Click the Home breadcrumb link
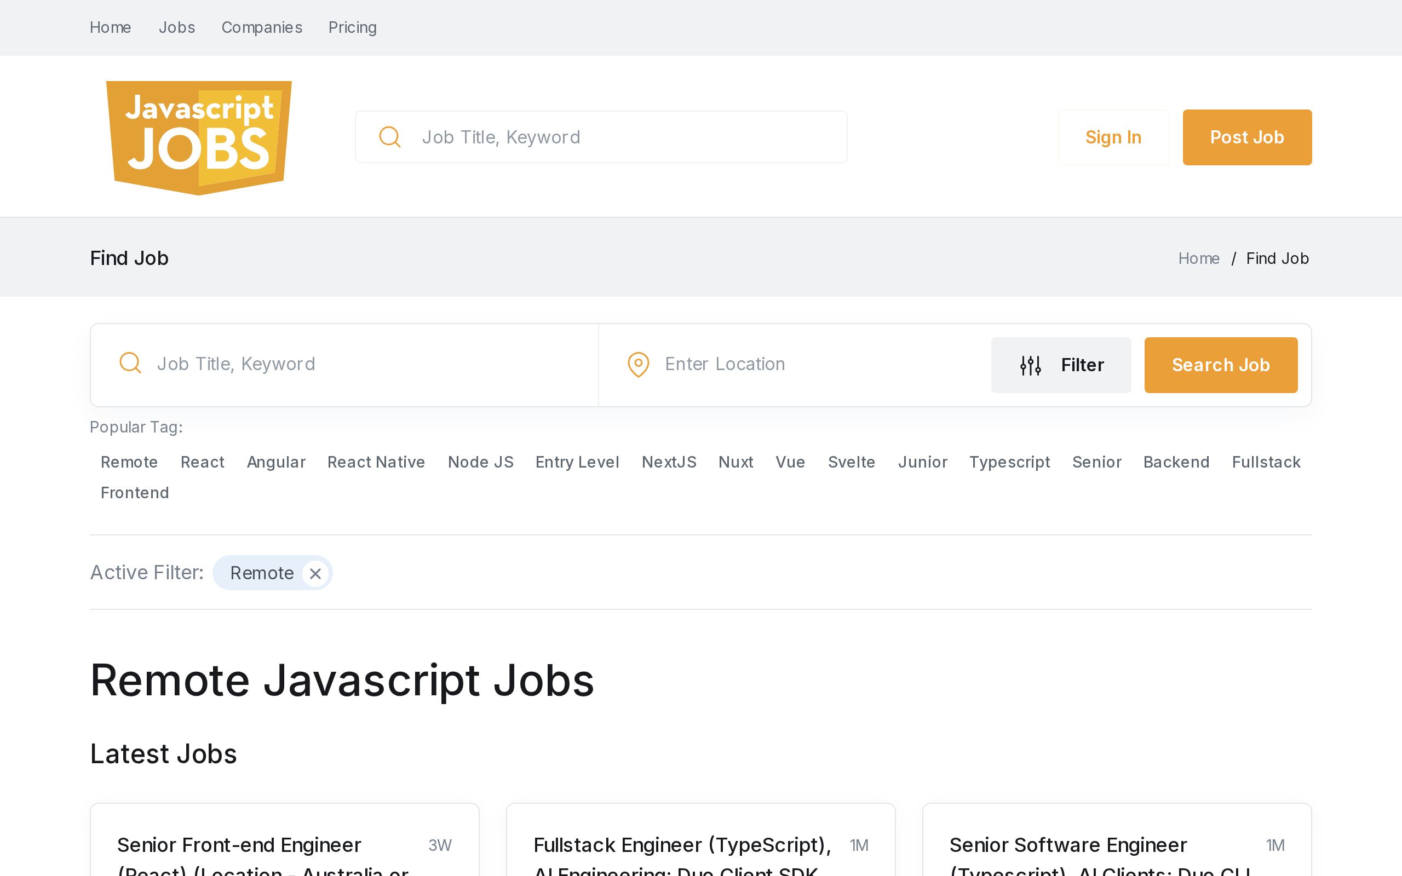Screen dimensions: 1402x876 pyautogui.click(x=1199, y=258)
